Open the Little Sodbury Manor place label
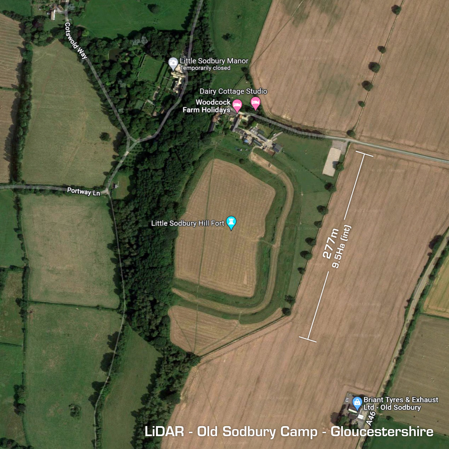 coord(214,61)
